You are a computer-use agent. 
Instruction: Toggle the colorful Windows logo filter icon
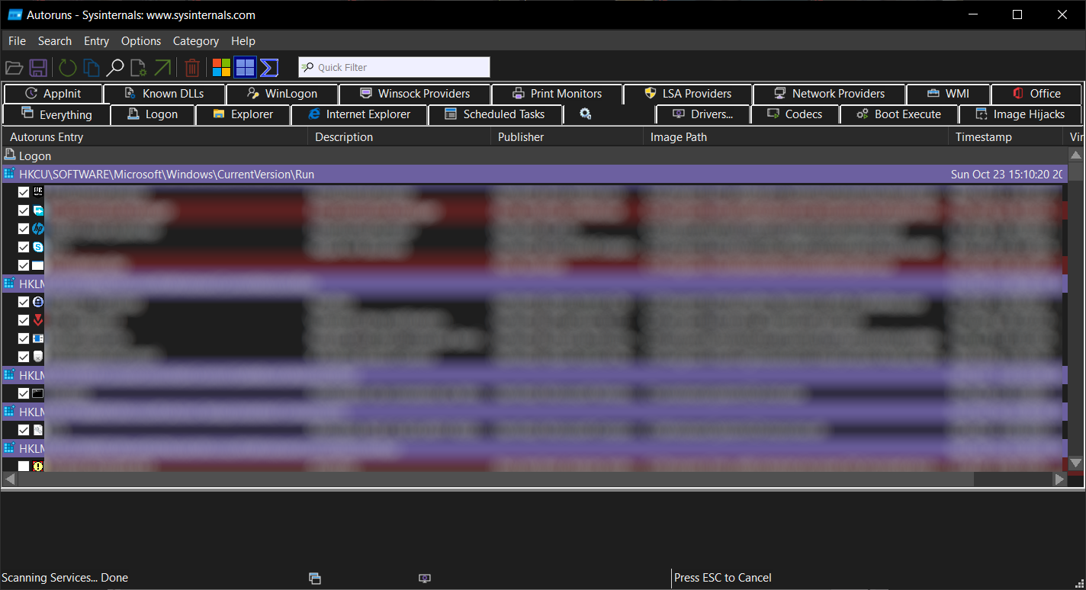point(221,68)
